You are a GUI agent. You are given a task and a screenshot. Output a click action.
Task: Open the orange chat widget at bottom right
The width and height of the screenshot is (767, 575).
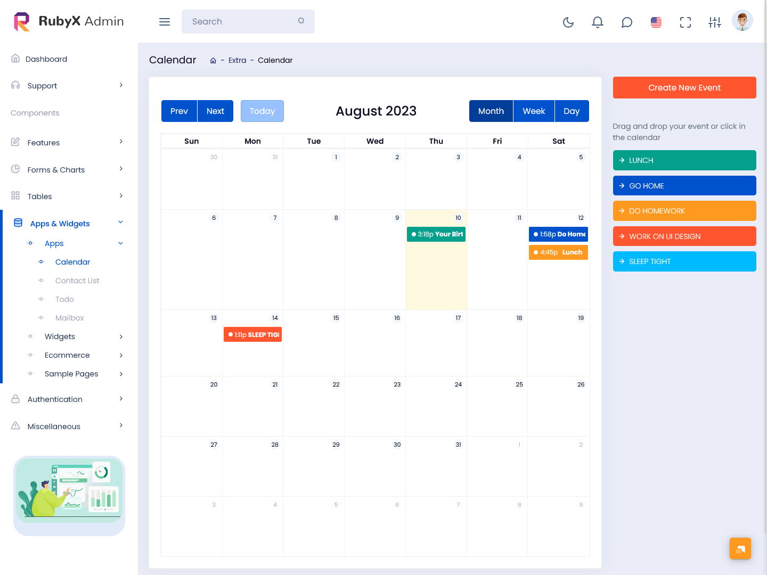click(740, 548)
